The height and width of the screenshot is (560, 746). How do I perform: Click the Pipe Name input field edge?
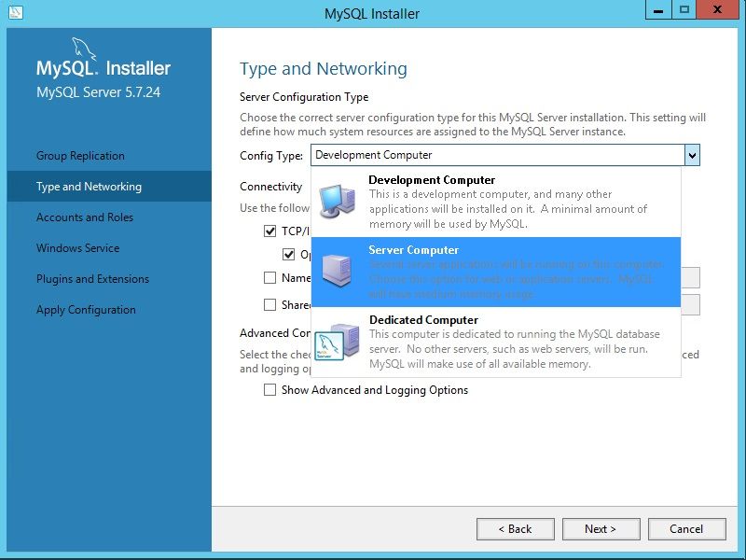pos(690,277)
